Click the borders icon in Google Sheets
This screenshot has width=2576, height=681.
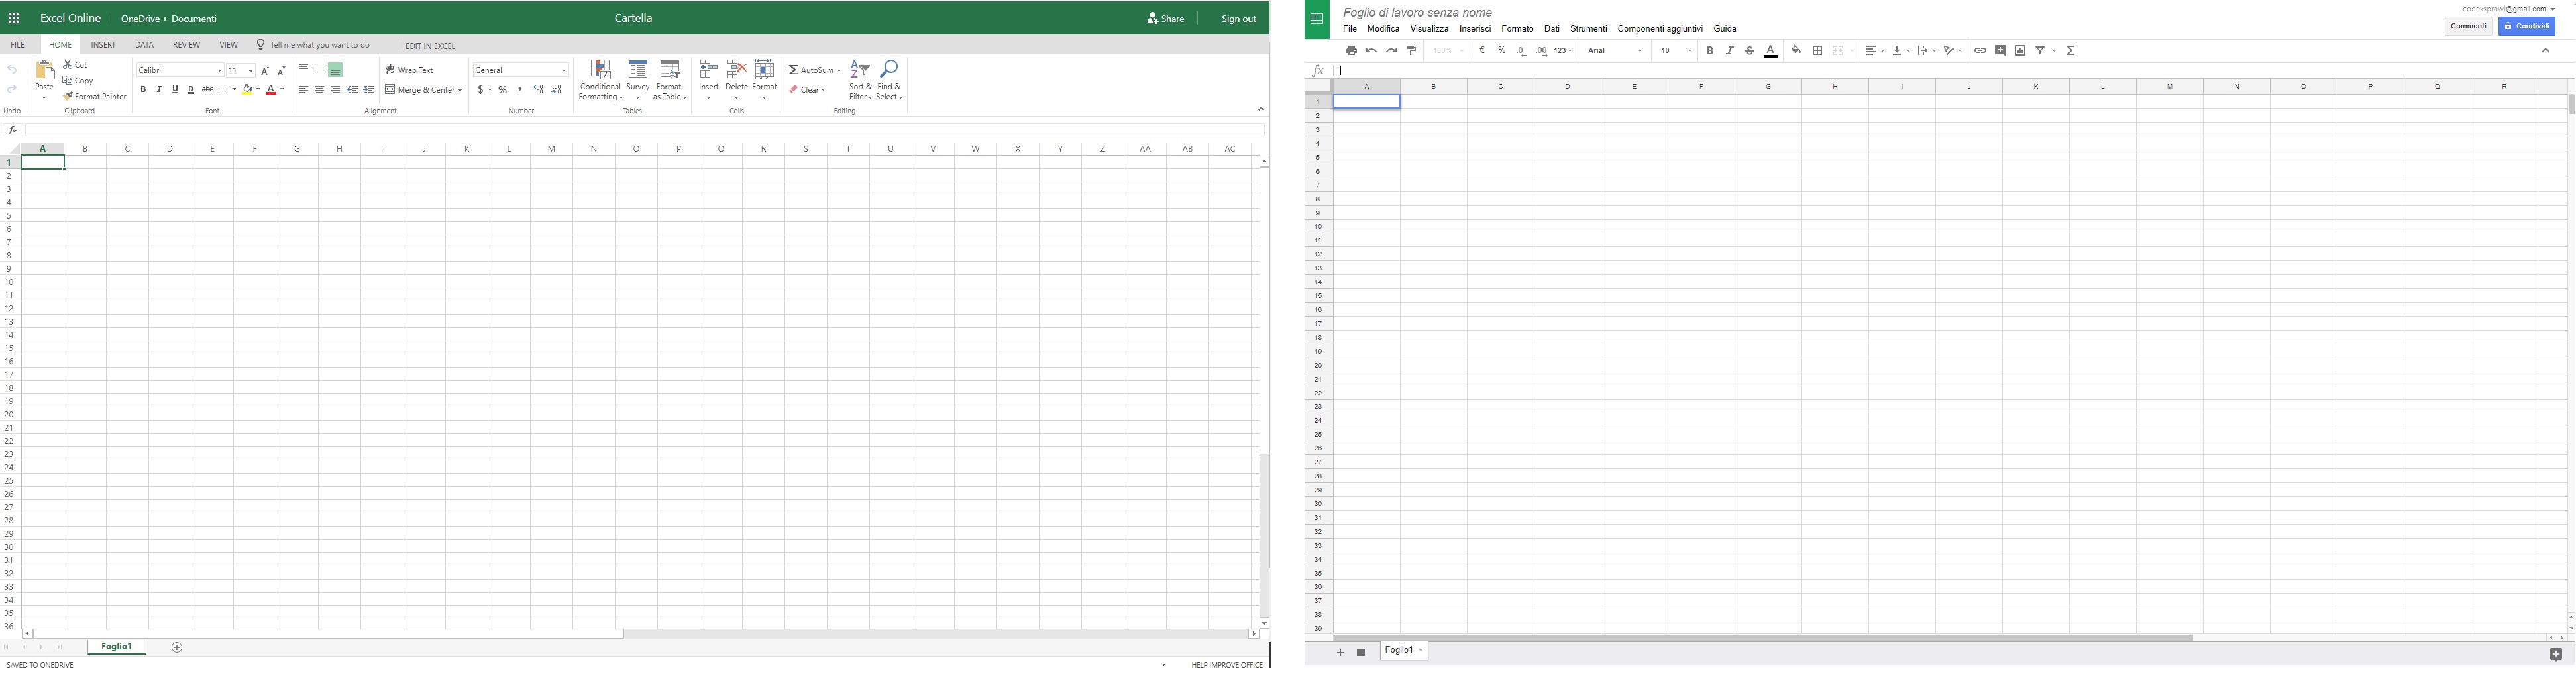[1817, 50]
